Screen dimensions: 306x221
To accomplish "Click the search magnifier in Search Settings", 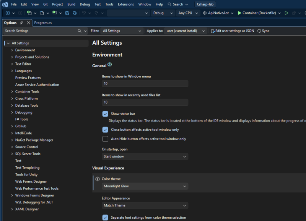I will point(80,31).
